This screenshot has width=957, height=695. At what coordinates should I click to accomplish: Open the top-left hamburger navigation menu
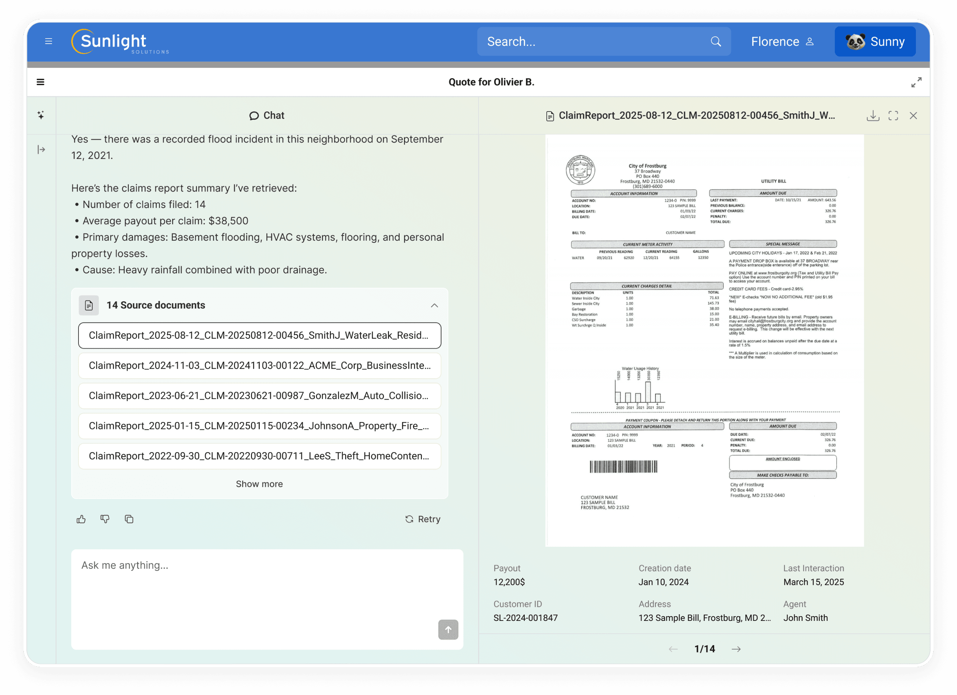(48, 41)
